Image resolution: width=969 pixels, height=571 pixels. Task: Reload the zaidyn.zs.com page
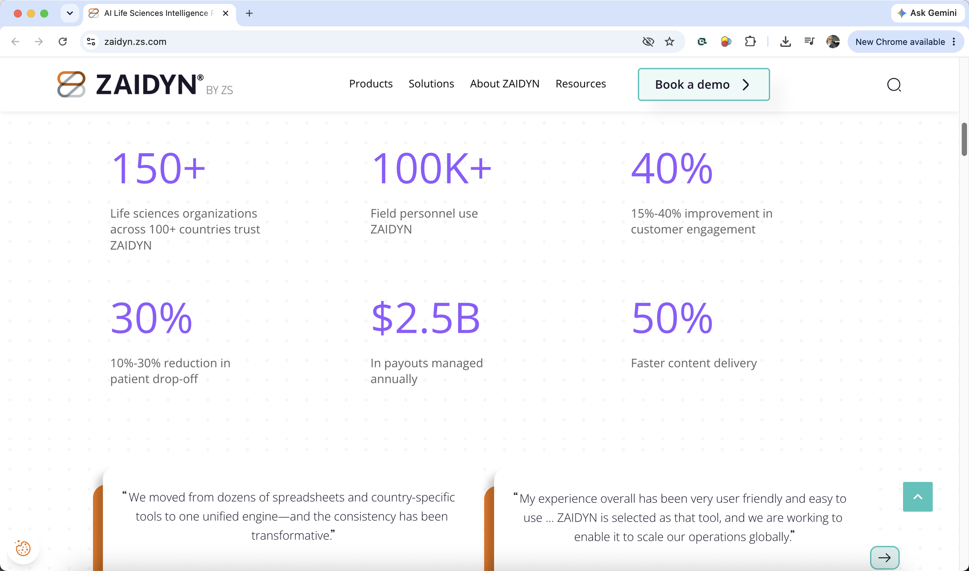click(x=63, y=41)
